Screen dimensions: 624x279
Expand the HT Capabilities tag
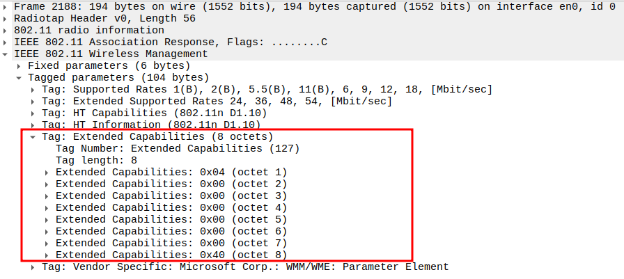click(33, 113)
